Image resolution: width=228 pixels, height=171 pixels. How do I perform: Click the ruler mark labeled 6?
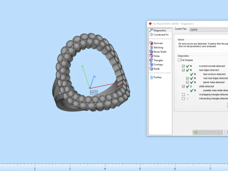tap(175, 169)
